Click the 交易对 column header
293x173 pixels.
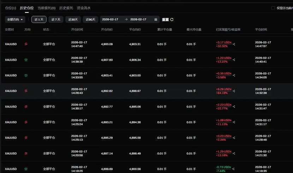point(9,30)
